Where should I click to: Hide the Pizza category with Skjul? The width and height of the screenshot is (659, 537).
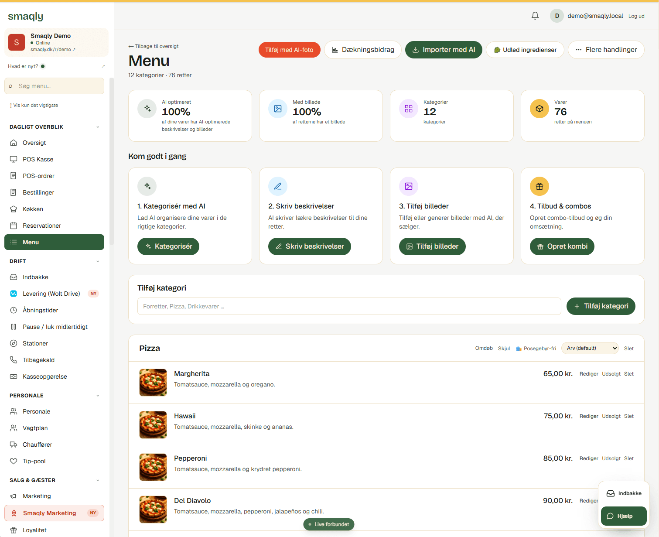point(504,349)
